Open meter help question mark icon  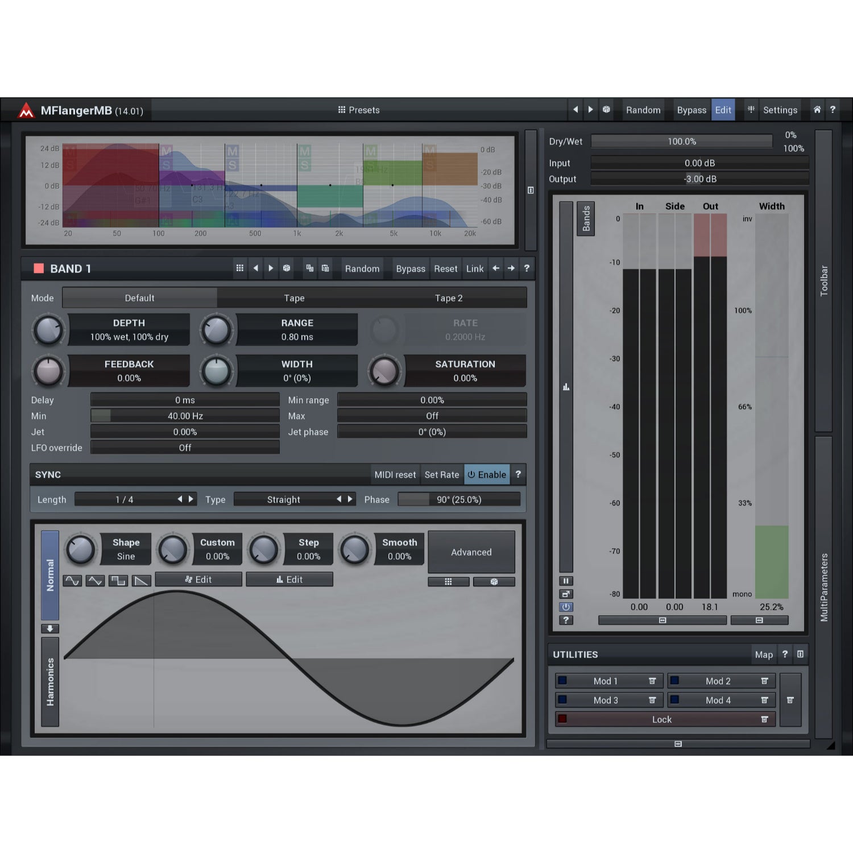pyautogui.click(x=566, y=620)
